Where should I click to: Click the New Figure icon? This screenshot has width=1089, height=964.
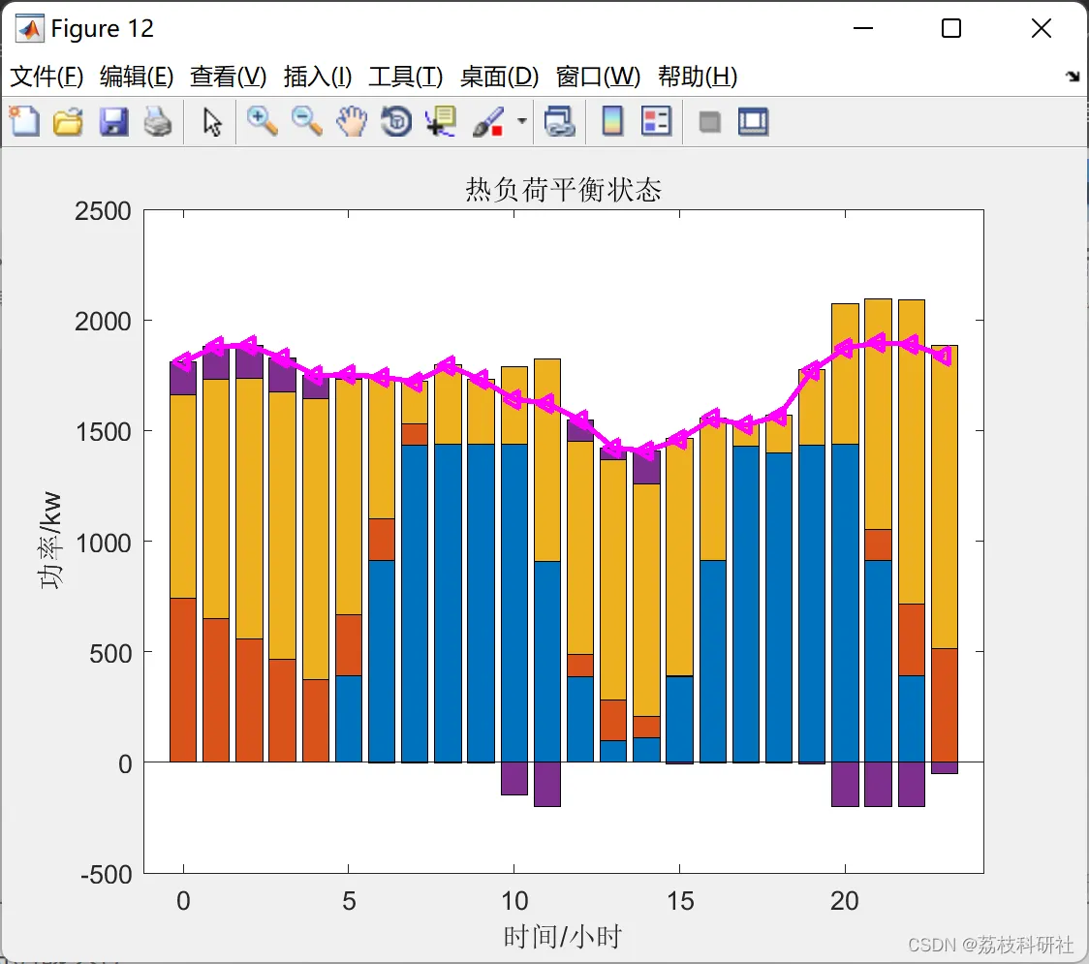tap(25, 121)
